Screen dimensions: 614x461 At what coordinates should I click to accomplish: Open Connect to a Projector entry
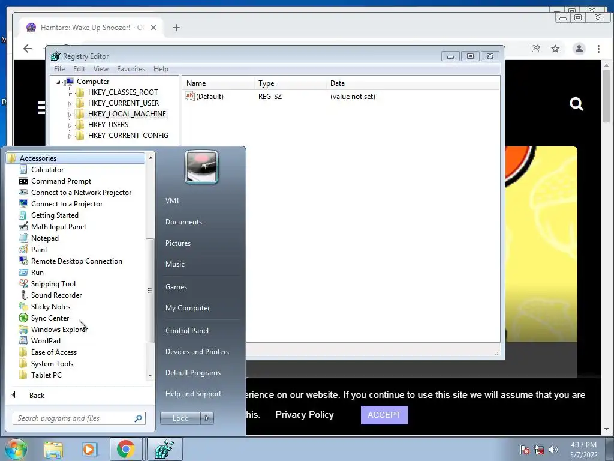pyautogui.click(x=67, y=204)
